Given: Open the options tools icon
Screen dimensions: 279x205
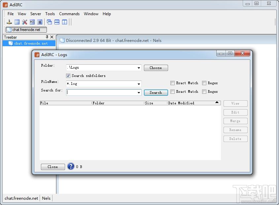Looking at the screenshot, I should 24,22.
